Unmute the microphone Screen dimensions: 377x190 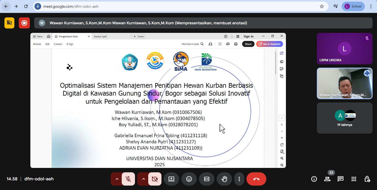tap(128, 179)
